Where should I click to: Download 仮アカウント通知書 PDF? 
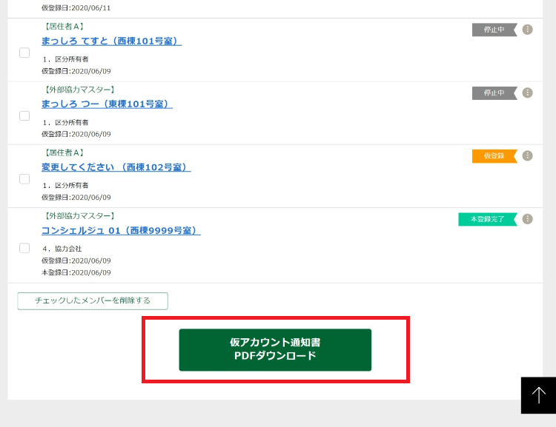275,349
